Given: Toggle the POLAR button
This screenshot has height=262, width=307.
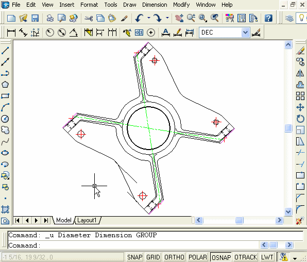Looking at the screenshot, I should click(198, 257).
